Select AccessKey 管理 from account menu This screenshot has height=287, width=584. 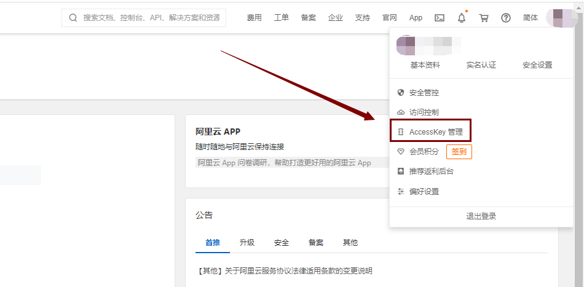pyautogui.click(x=435, y=132)
